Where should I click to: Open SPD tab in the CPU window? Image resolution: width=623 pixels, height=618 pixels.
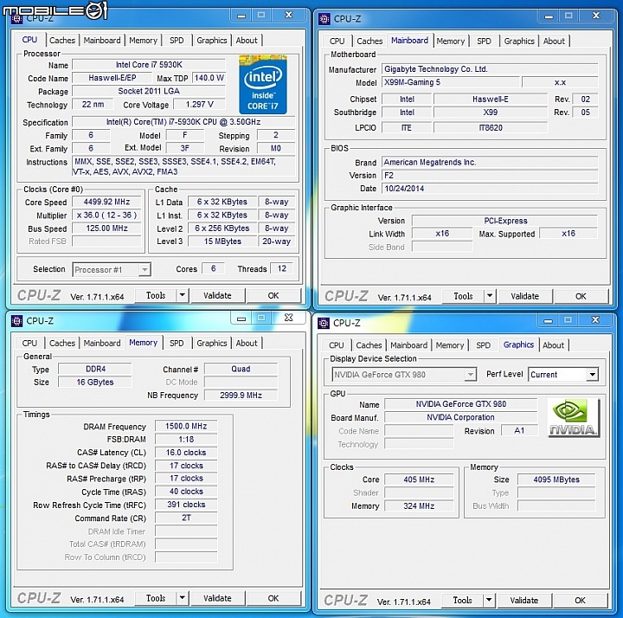[177, 40]
